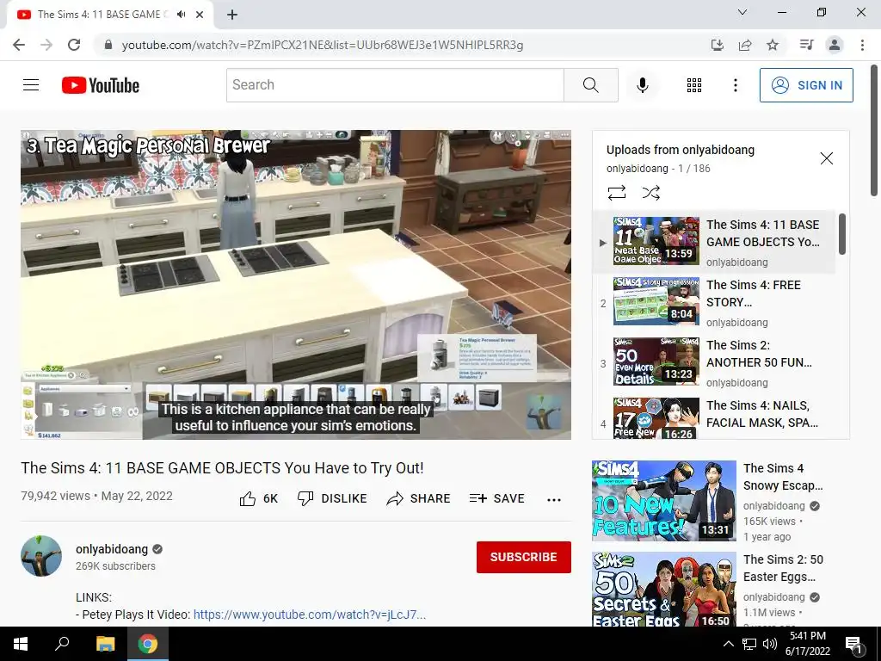Viewport: 881px width, 661px height.
Task: Go back in Chrome browser
Action: click(19, 45)
